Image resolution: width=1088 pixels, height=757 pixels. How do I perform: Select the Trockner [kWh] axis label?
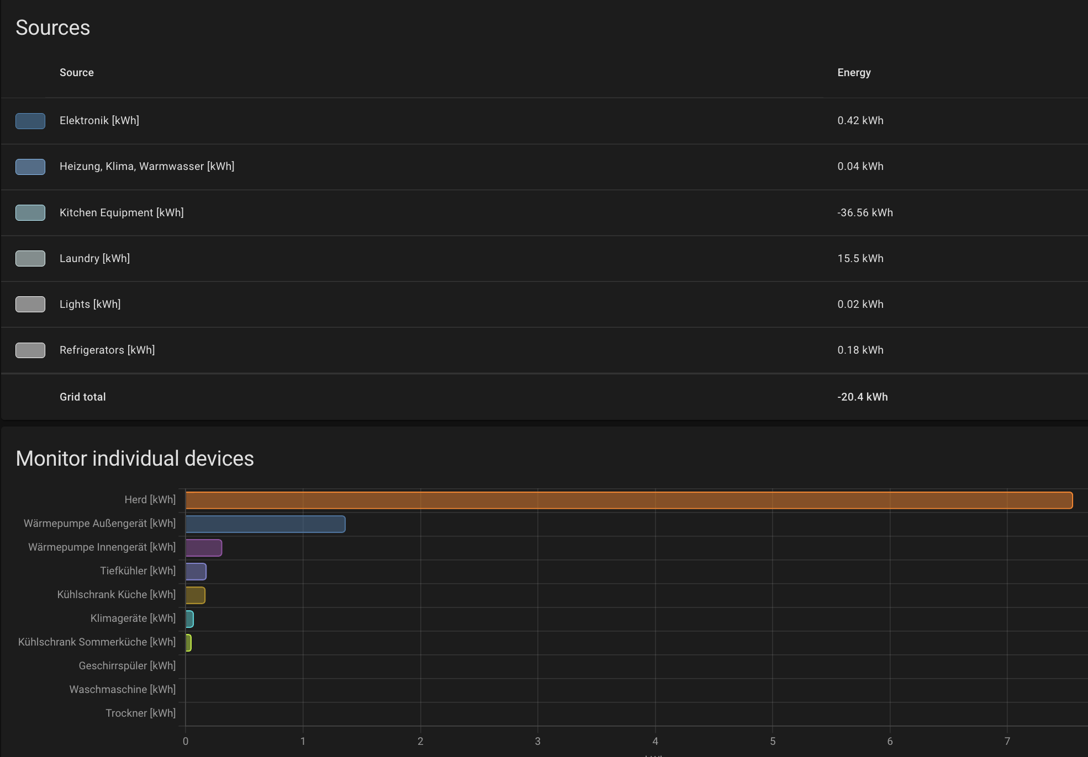pyautogui.click(x=141, y=713)
